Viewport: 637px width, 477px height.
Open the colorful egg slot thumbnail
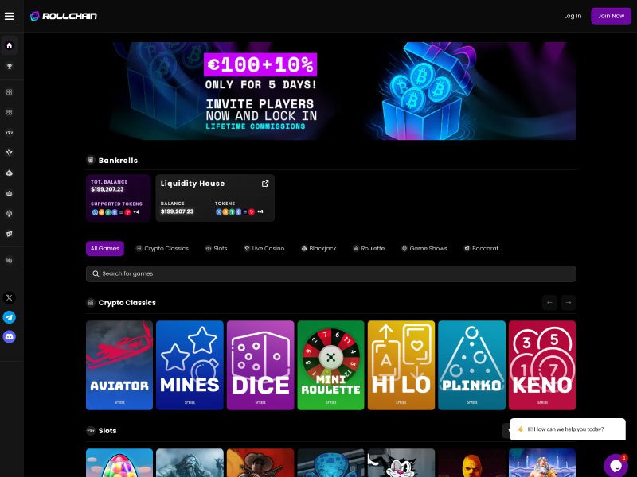[119, 463]
